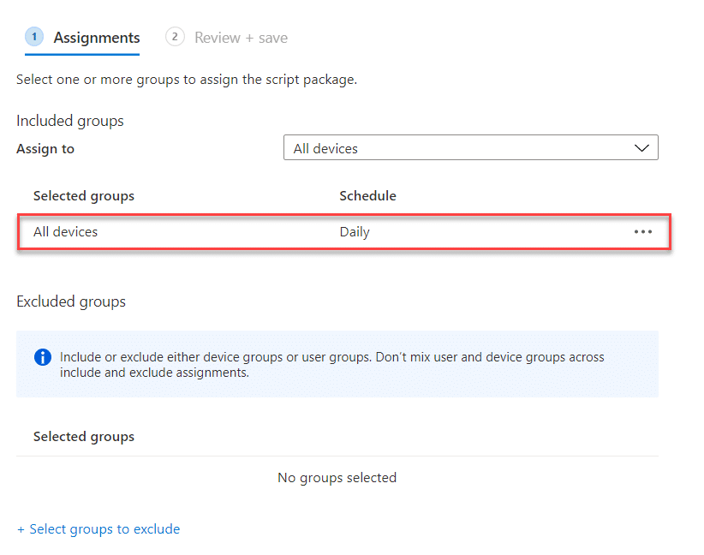
Task: Click the blue information icon
Action: coord(43,357)
